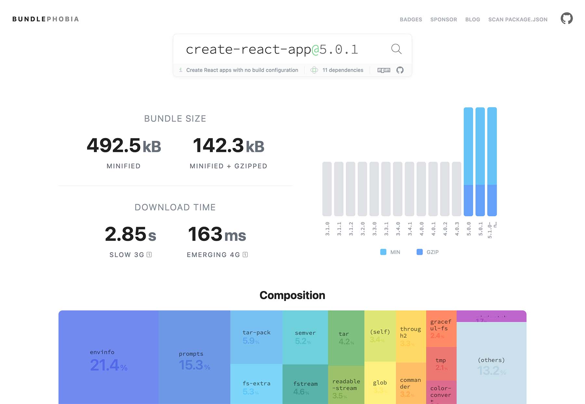Image resolution: width=585 pixels, height=404 pixels.
Task: Go to the Blog
Action: [473, 19]
